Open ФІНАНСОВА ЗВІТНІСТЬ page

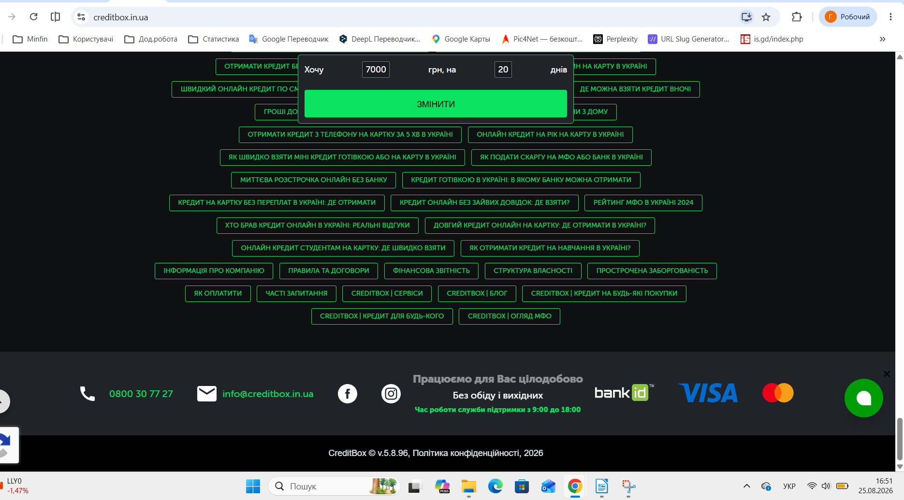pyautogui.click(x=431, y=271)
